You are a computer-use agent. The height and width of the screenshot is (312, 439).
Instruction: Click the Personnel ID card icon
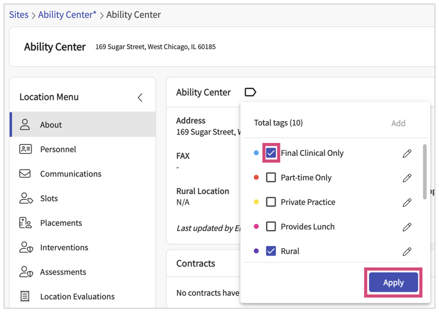[25, 149]
